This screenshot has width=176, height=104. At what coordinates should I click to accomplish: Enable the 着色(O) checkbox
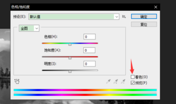(x=133, y=77)
